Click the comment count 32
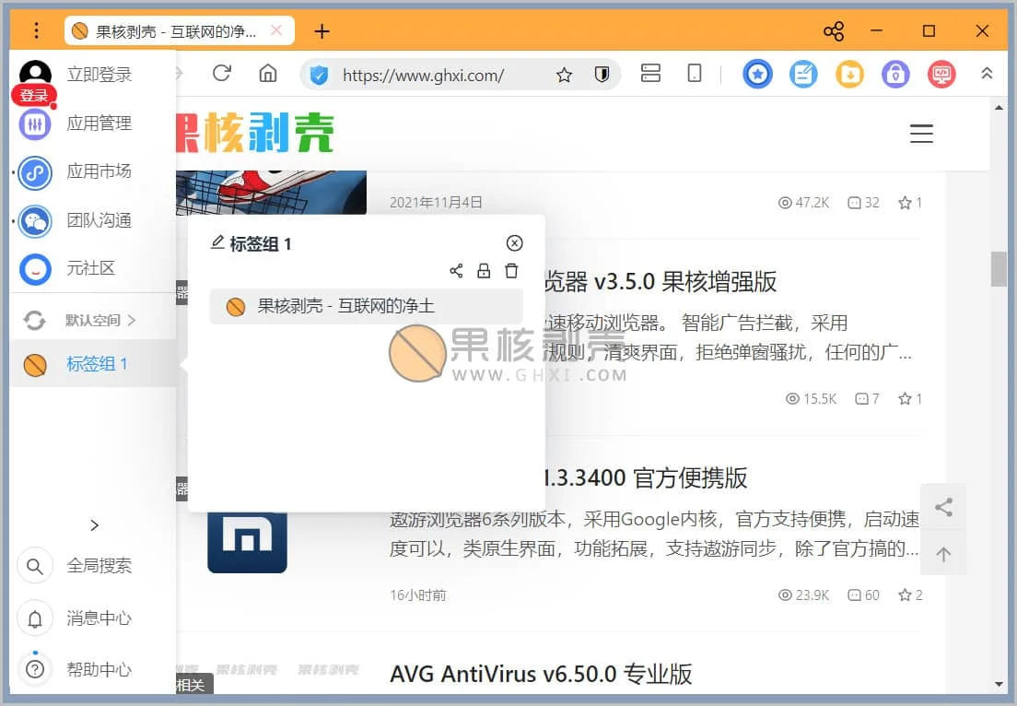Image resolution: width=1017 pixels, height=706 pixels. [864, 203]
